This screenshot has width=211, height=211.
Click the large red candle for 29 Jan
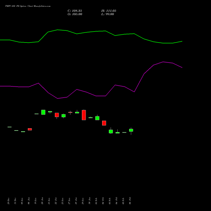(84, 115)
